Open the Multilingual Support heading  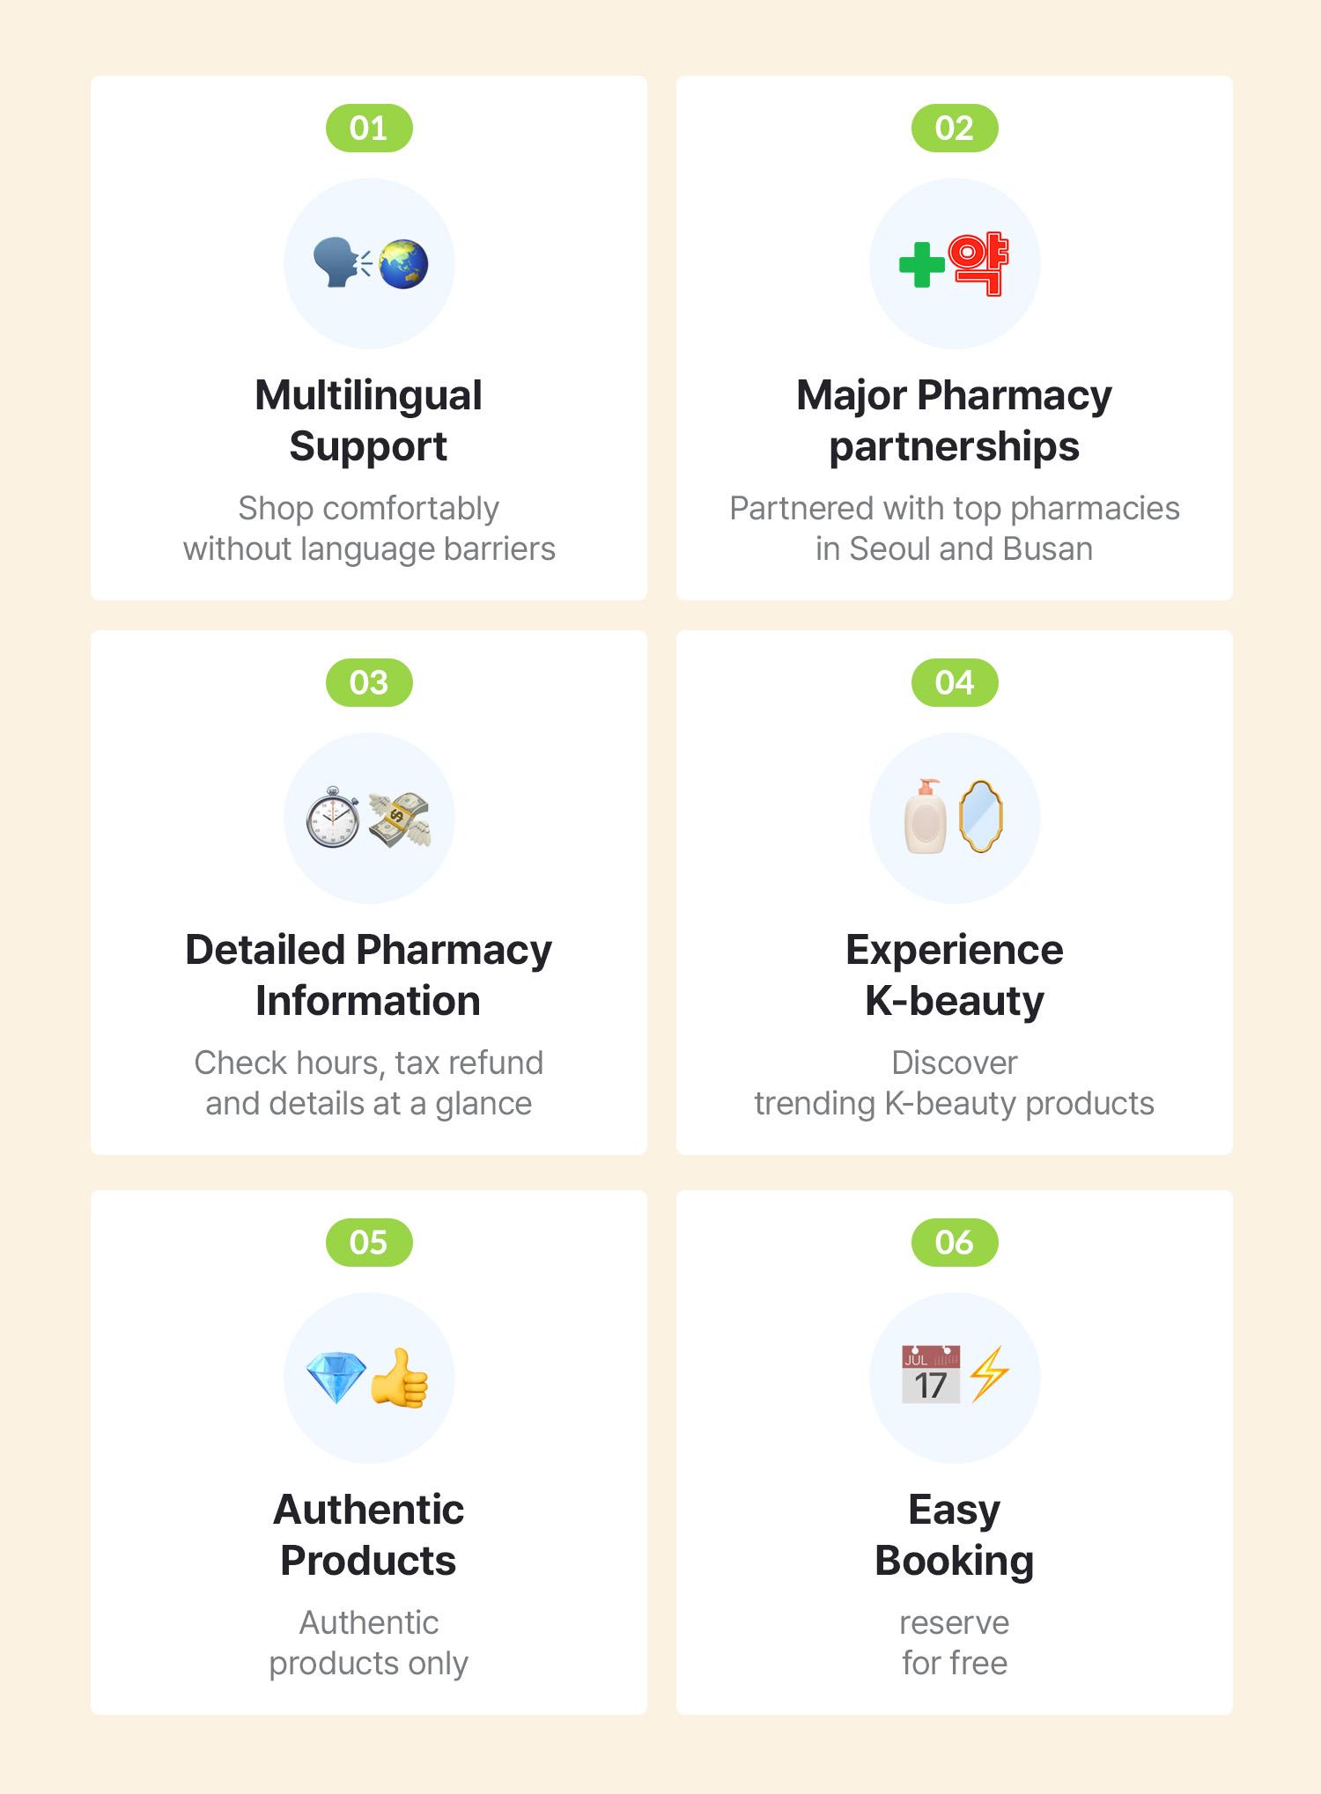pyautogui.click(x=369, y=421)
